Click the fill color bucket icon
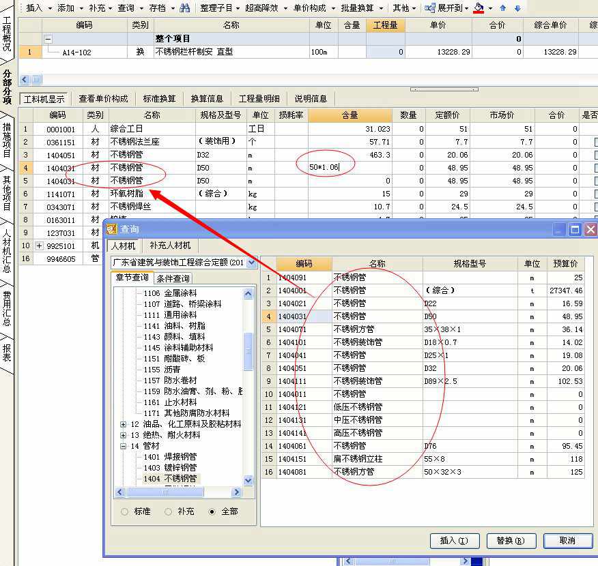 479,8
